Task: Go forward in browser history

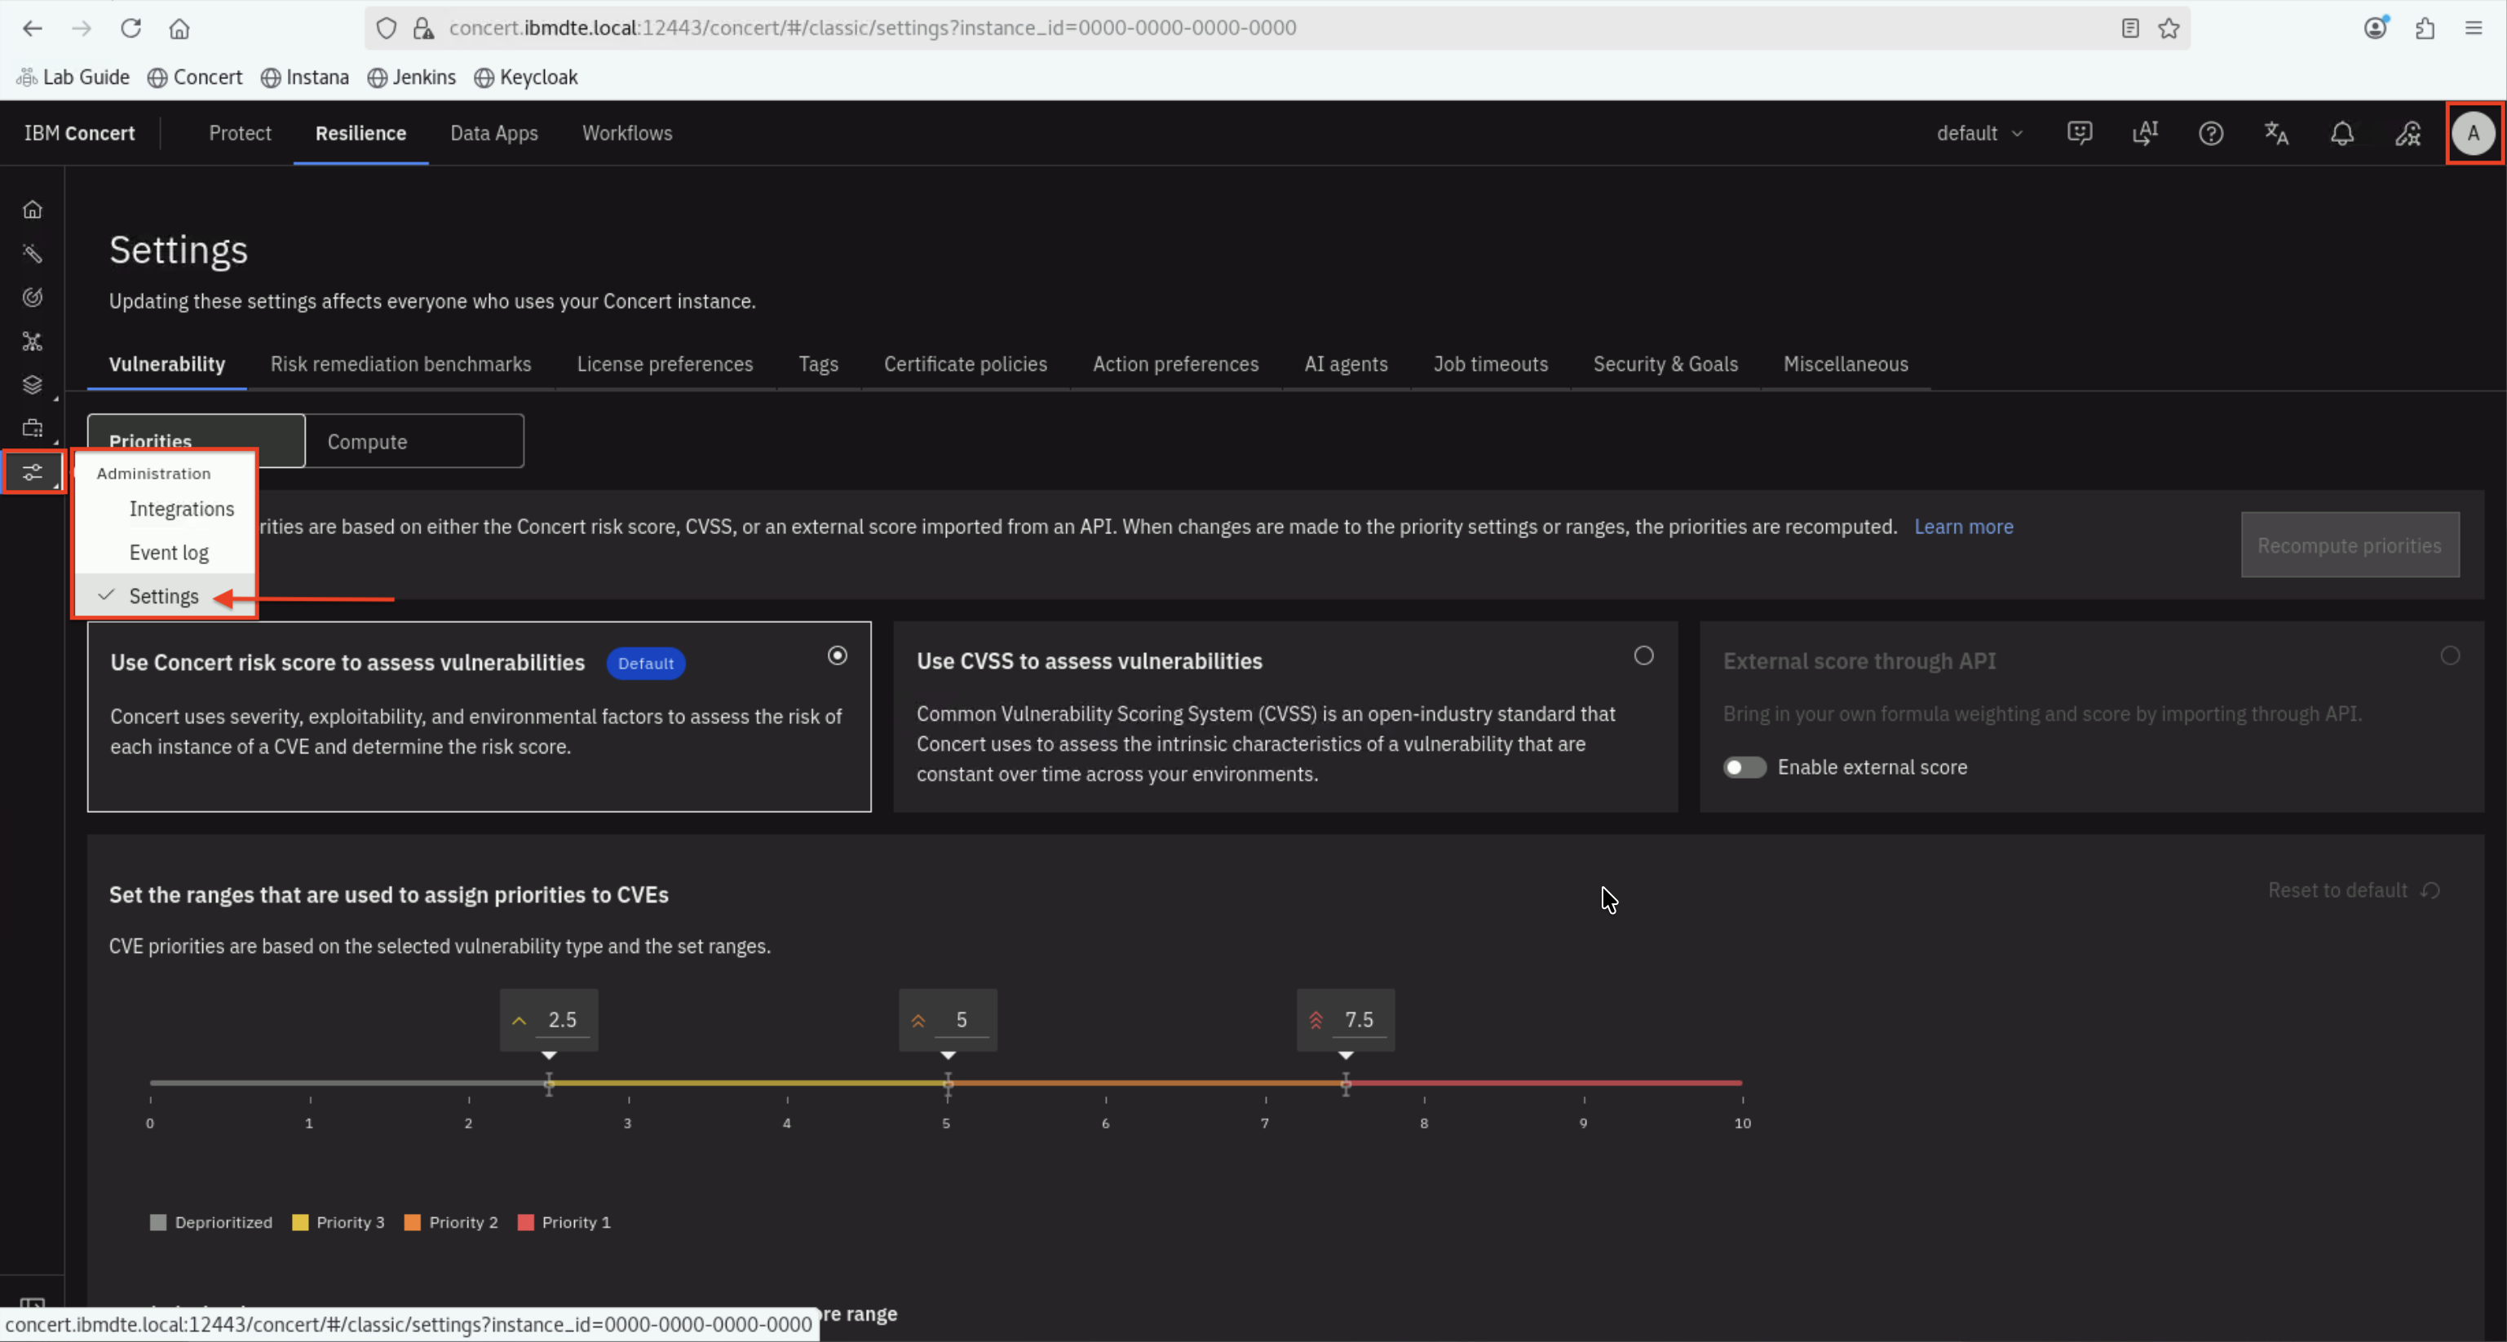Action: click(82, 29)
